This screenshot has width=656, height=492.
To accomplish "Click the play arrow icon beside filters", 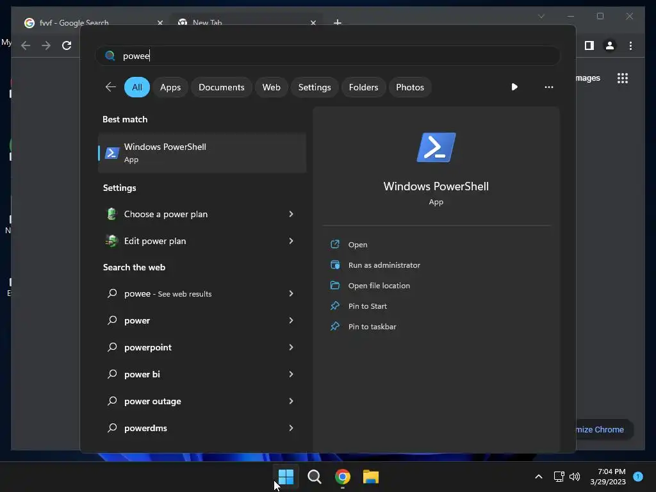I will 514,87.
